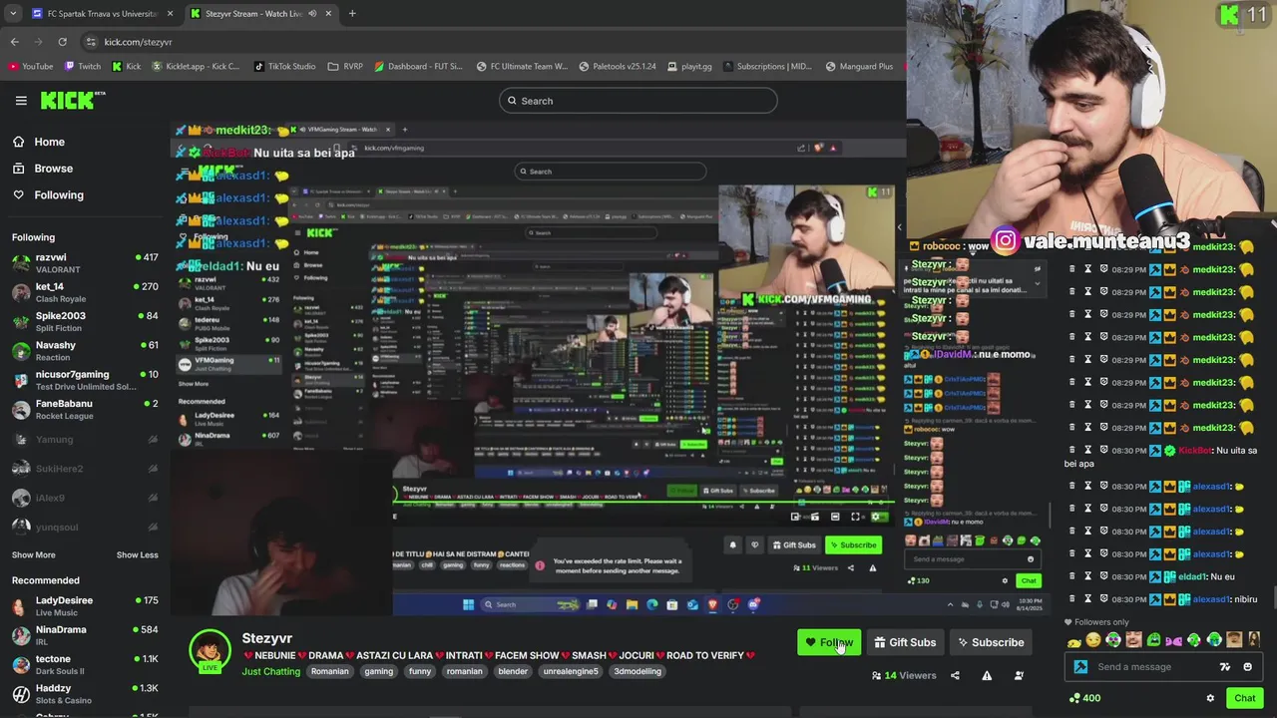
Task: Select the unrealengine5 tag
Action: (x=571, y=672)
